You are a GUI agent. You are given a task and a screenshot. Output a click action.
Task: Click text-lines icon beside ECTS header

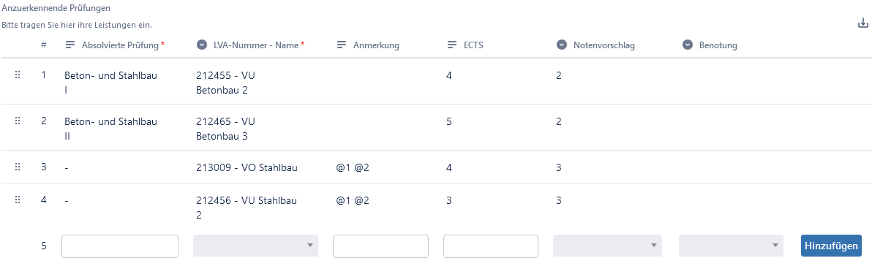pyautogui.click(x=453, y=45)
